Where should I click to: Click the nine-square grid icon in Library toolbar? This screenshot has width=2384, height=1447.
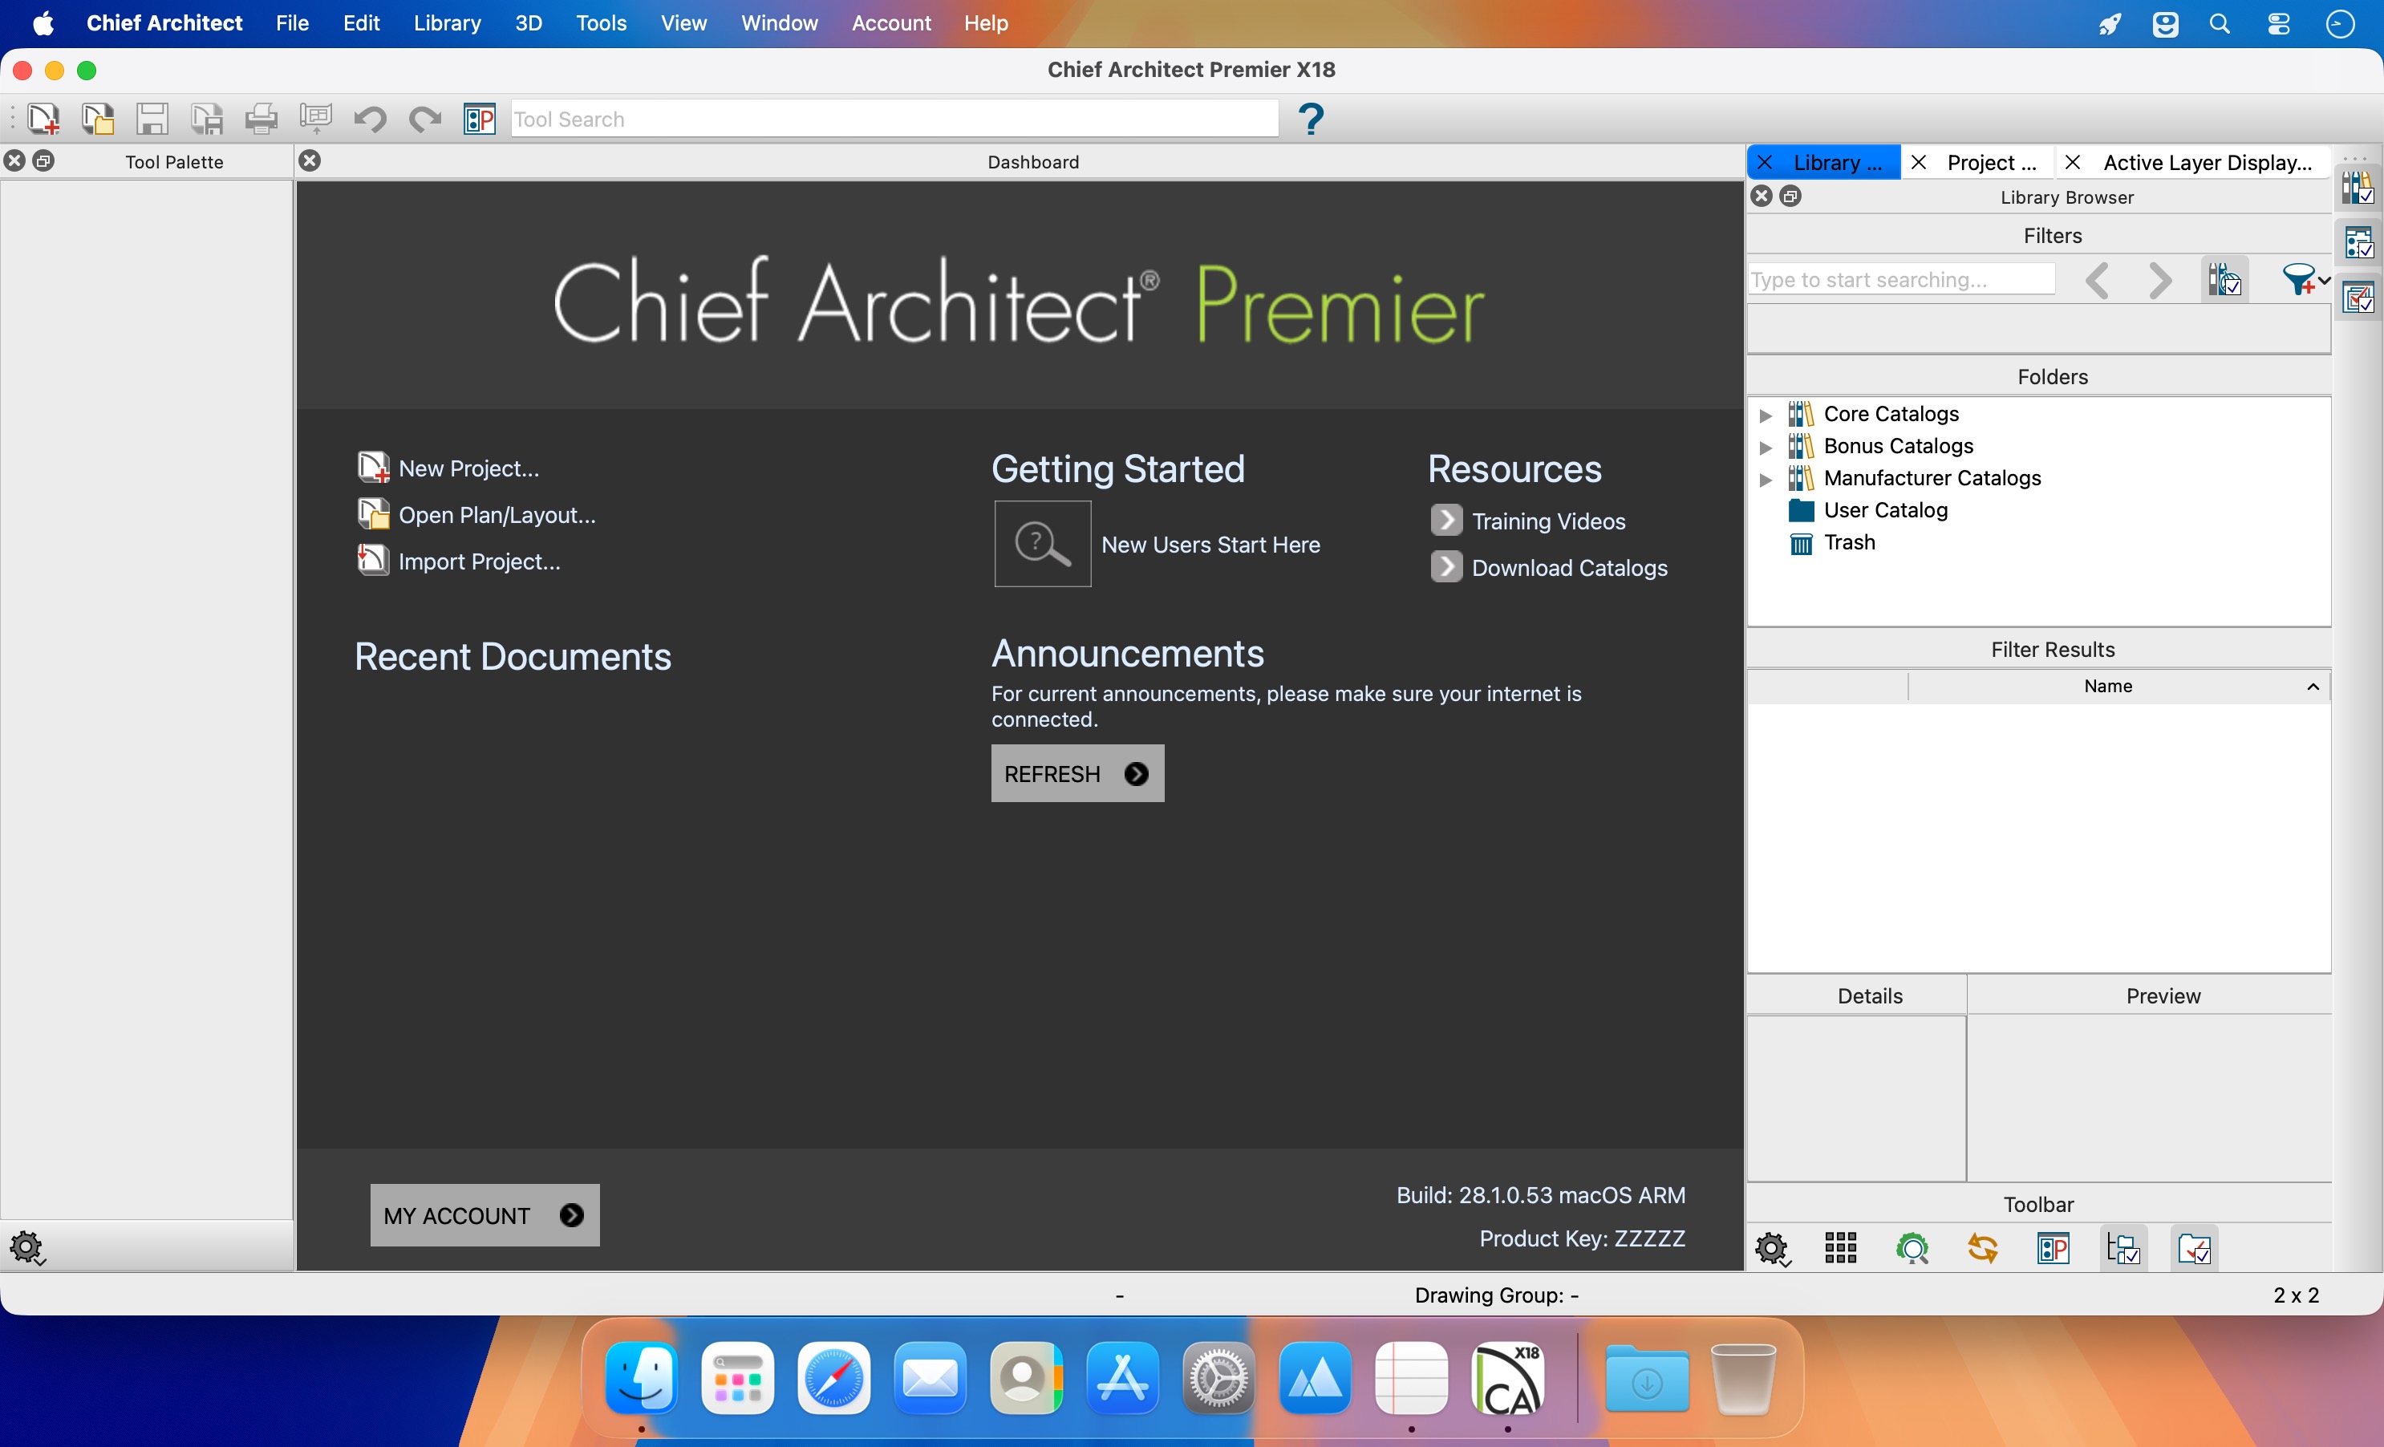tap(1840, 1248)
